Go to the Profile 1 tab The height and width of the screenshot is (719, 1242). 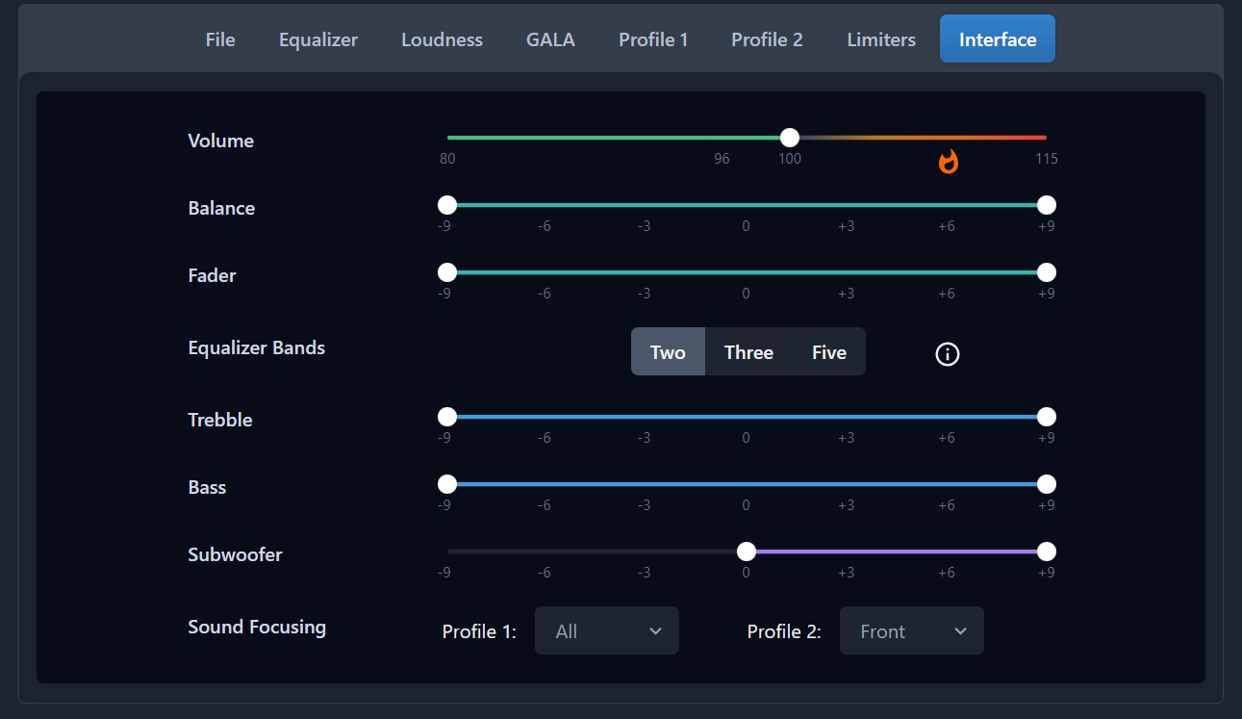click(653, 39)
